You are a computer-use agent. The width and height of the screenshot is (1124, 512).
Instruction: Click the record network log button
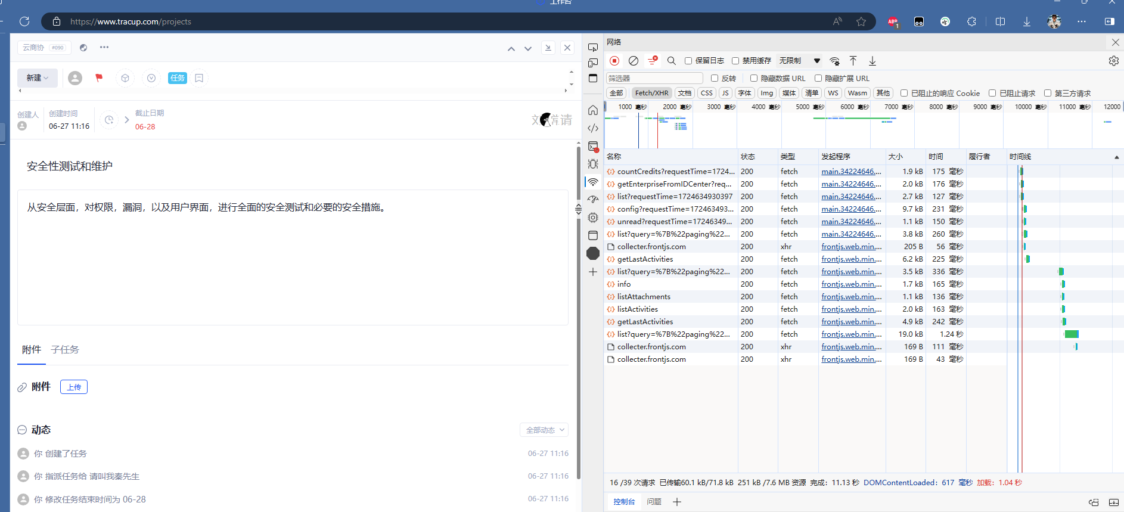tap(614, 61)
